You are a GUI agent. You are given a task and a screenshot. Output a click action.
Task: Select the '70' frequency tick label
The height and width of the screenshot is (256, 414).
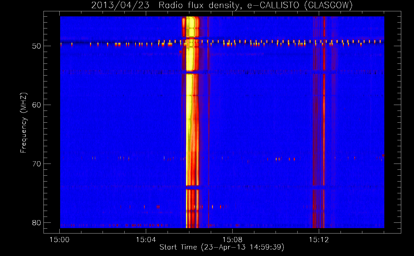coord(37,164)
